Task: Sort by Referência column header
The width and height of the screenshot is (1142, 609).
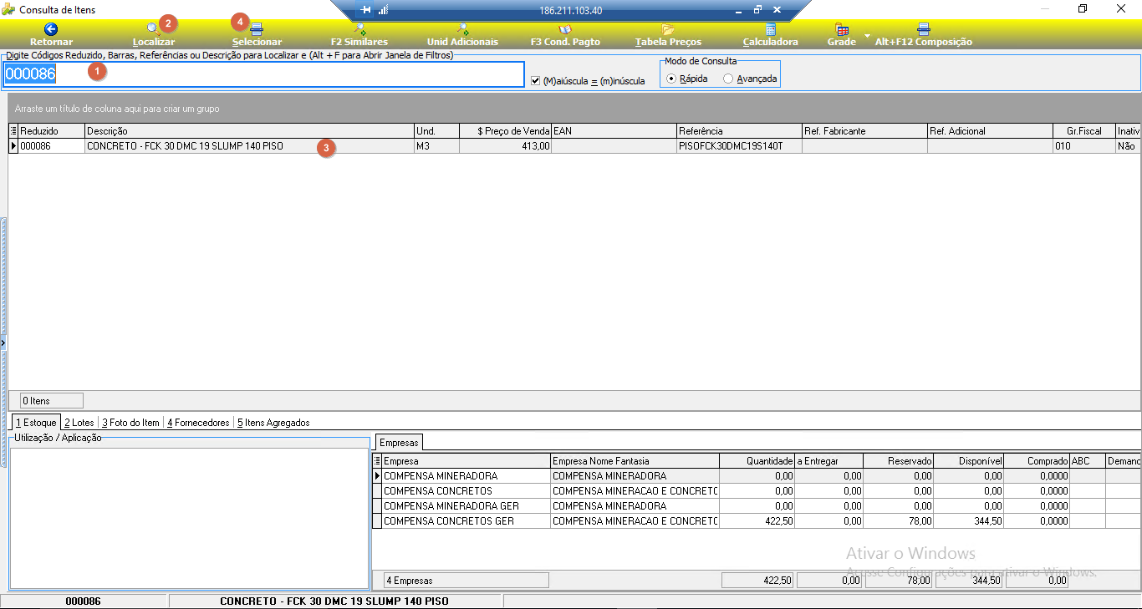Action: (740, 131)
